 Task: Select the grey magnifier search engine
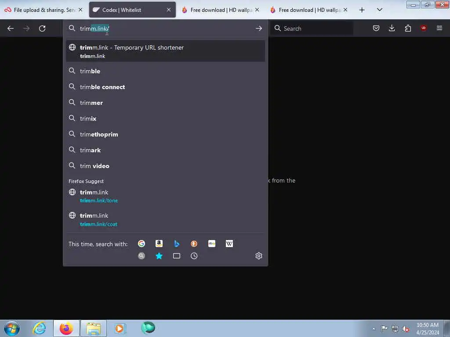(x=142, y=256)
